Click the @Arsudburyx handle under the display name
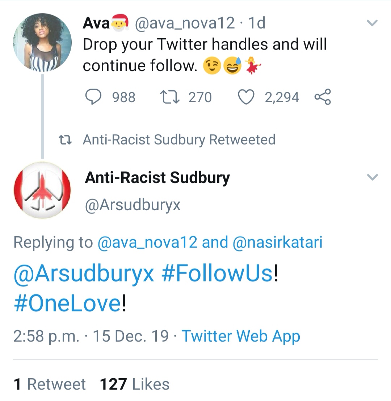This screenshot has width=391, height=401. coord(133,205)
